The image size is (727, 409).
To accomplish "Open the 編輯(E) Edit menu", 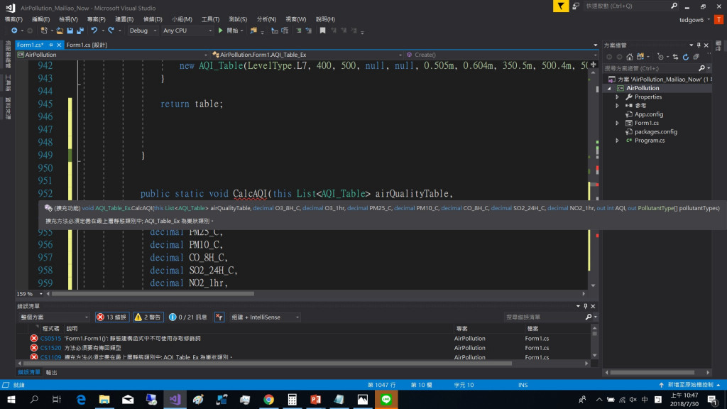I will [40, 19].
